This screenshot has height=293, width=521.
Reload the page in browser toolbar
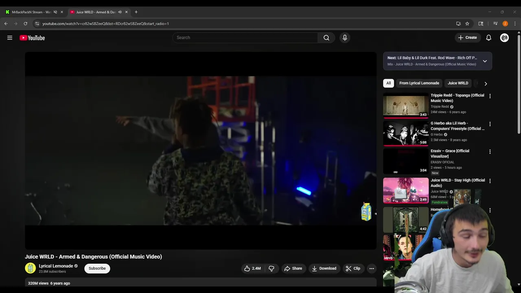coord(25,24)
